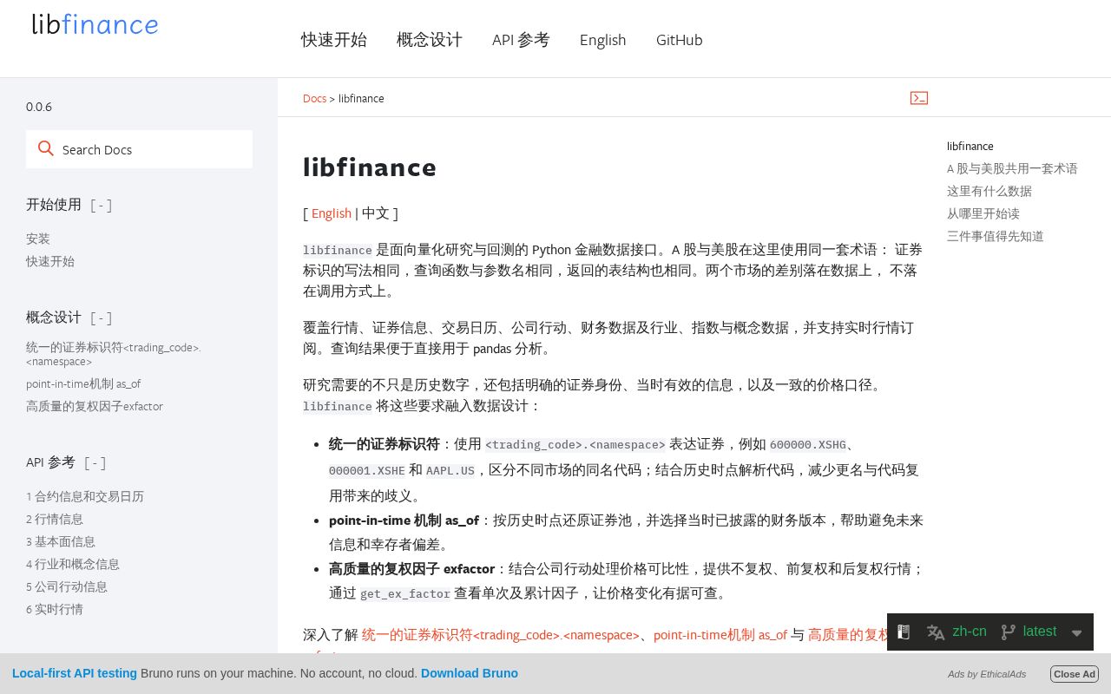Viewport: 1111px width, 694px height.
Task: Open 快速开始 in the sidebar
Action: (x=50, y=261)
